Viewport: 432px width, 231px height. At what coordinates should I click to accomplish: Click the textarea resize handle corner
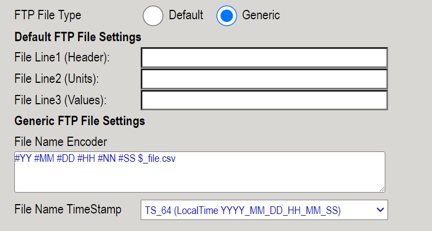381,189
